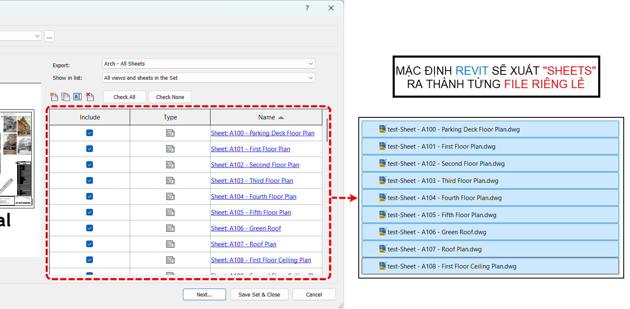
Task: Uncheck Include for A102 Second Floor Plan
Action: [90, 165]
